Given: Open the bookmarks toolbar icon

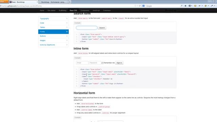Looking at the screenshot, I should pos(190,6).
